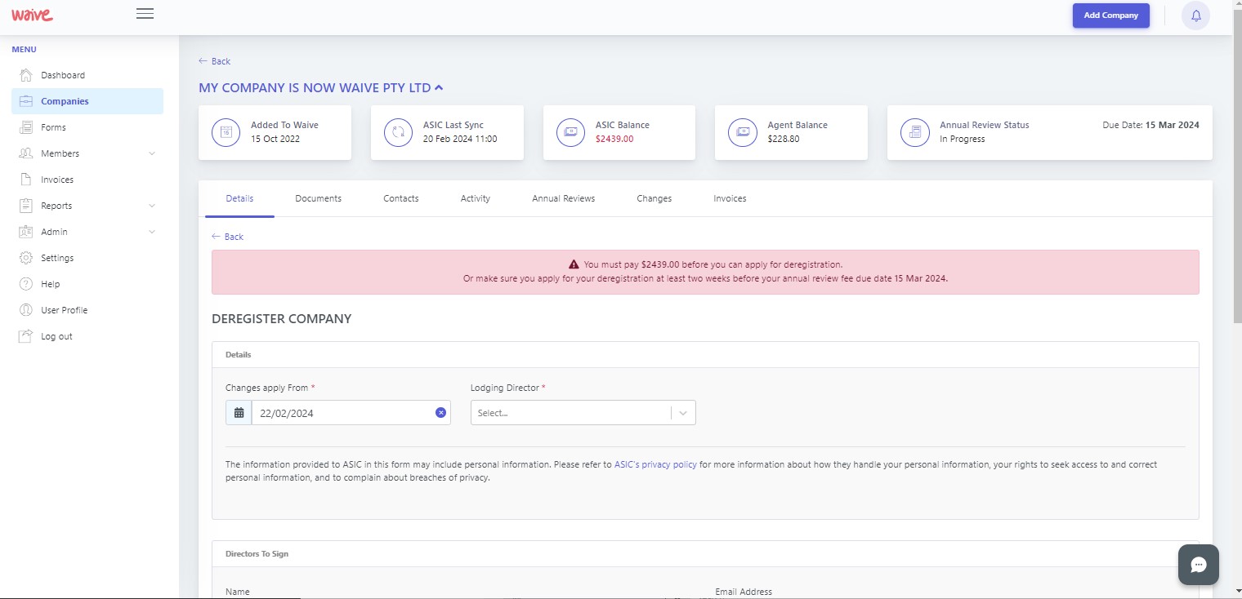Click the Members people icon
This screenshot has width=1242, height=599.
coord(25,153)
